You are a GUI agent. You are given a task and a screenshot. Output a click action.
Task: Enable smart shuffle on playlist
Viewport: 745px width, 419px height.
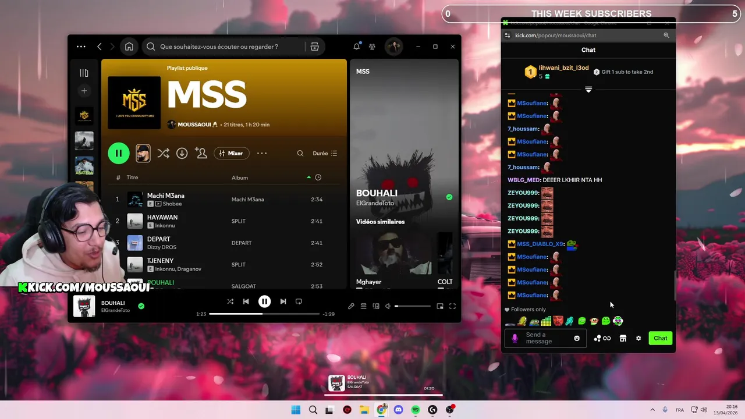point(164,153)
